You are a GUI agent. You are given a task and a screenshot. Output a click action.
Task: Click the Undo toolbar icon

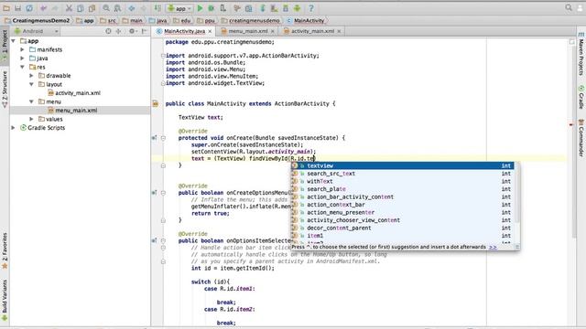coord(44,8)
